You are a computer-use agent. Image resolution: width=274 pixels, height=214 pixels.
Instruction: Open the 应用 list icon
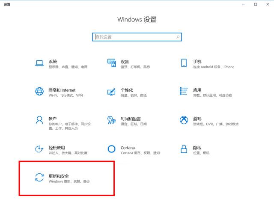pos(184,91)
